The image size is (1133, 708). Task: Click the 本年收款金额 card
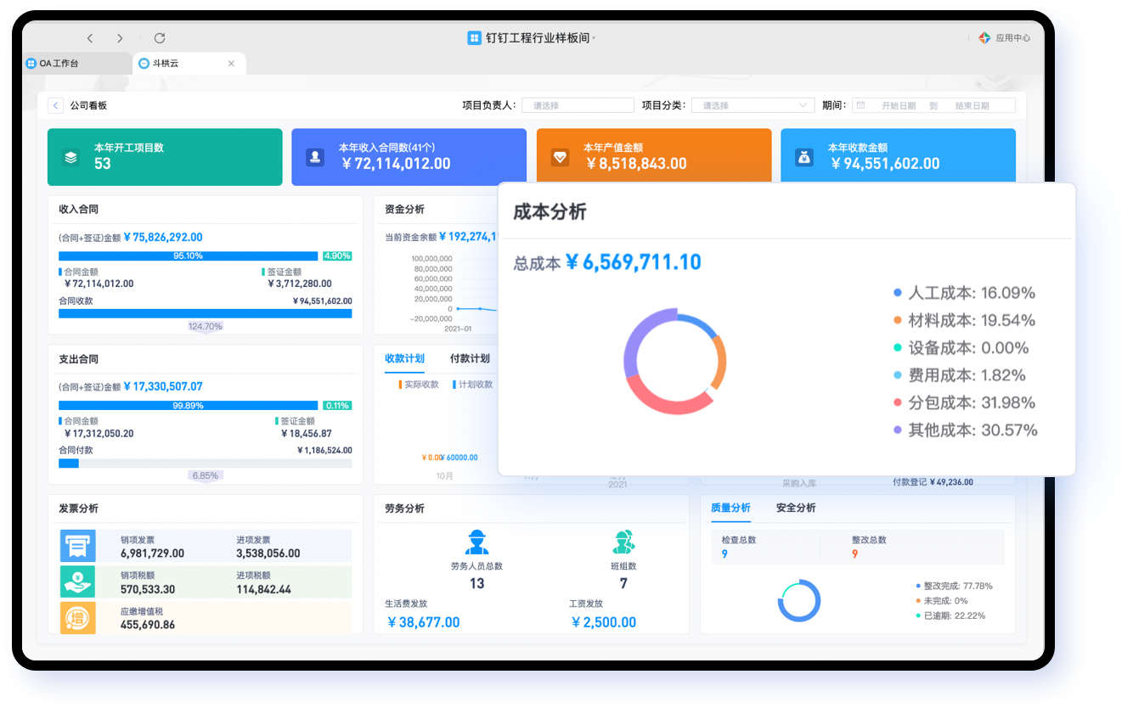click(x=898, y=157)
